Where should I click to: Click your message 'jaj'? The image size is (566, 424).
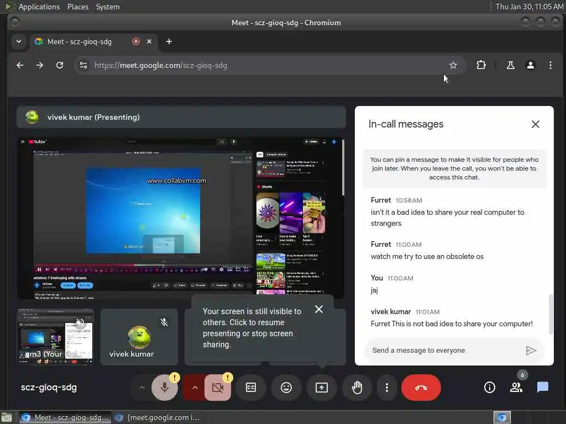374,290
